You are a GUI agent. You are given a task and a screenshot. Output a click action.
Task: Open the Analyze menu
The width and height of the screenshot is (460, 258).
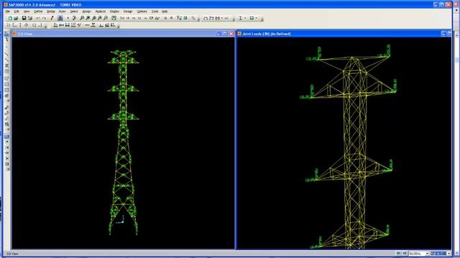pyautogui.click(x=101, y=11)
